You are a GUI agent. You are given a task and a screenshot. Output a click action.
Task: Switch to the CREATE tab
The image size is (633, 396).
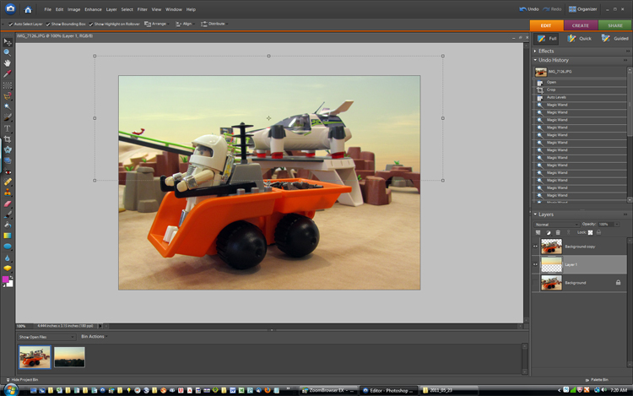pyautogui.click(x=581, y=25)
